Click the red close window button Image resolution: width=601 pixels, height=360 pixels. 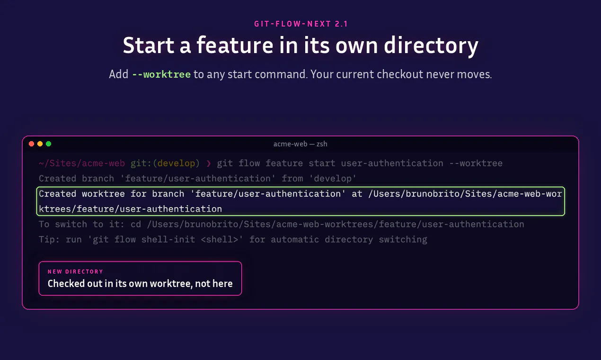point(32,144)
